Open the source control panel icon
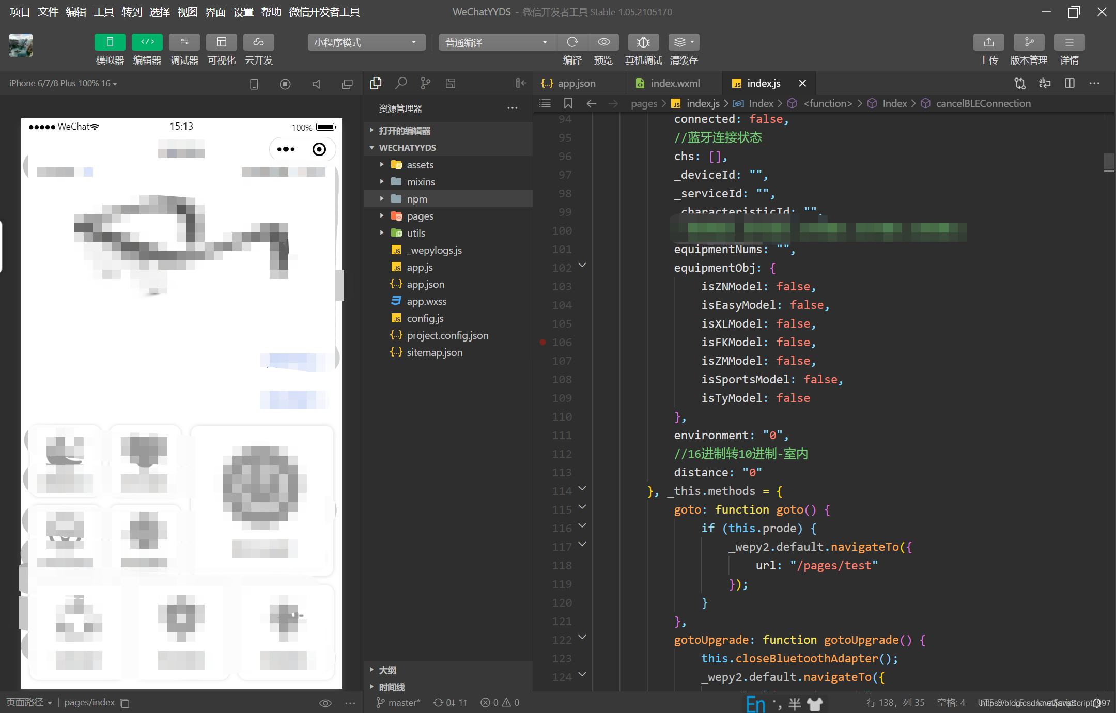The height and width of the screenshot is (713, 1116). [x=426, y=83]
